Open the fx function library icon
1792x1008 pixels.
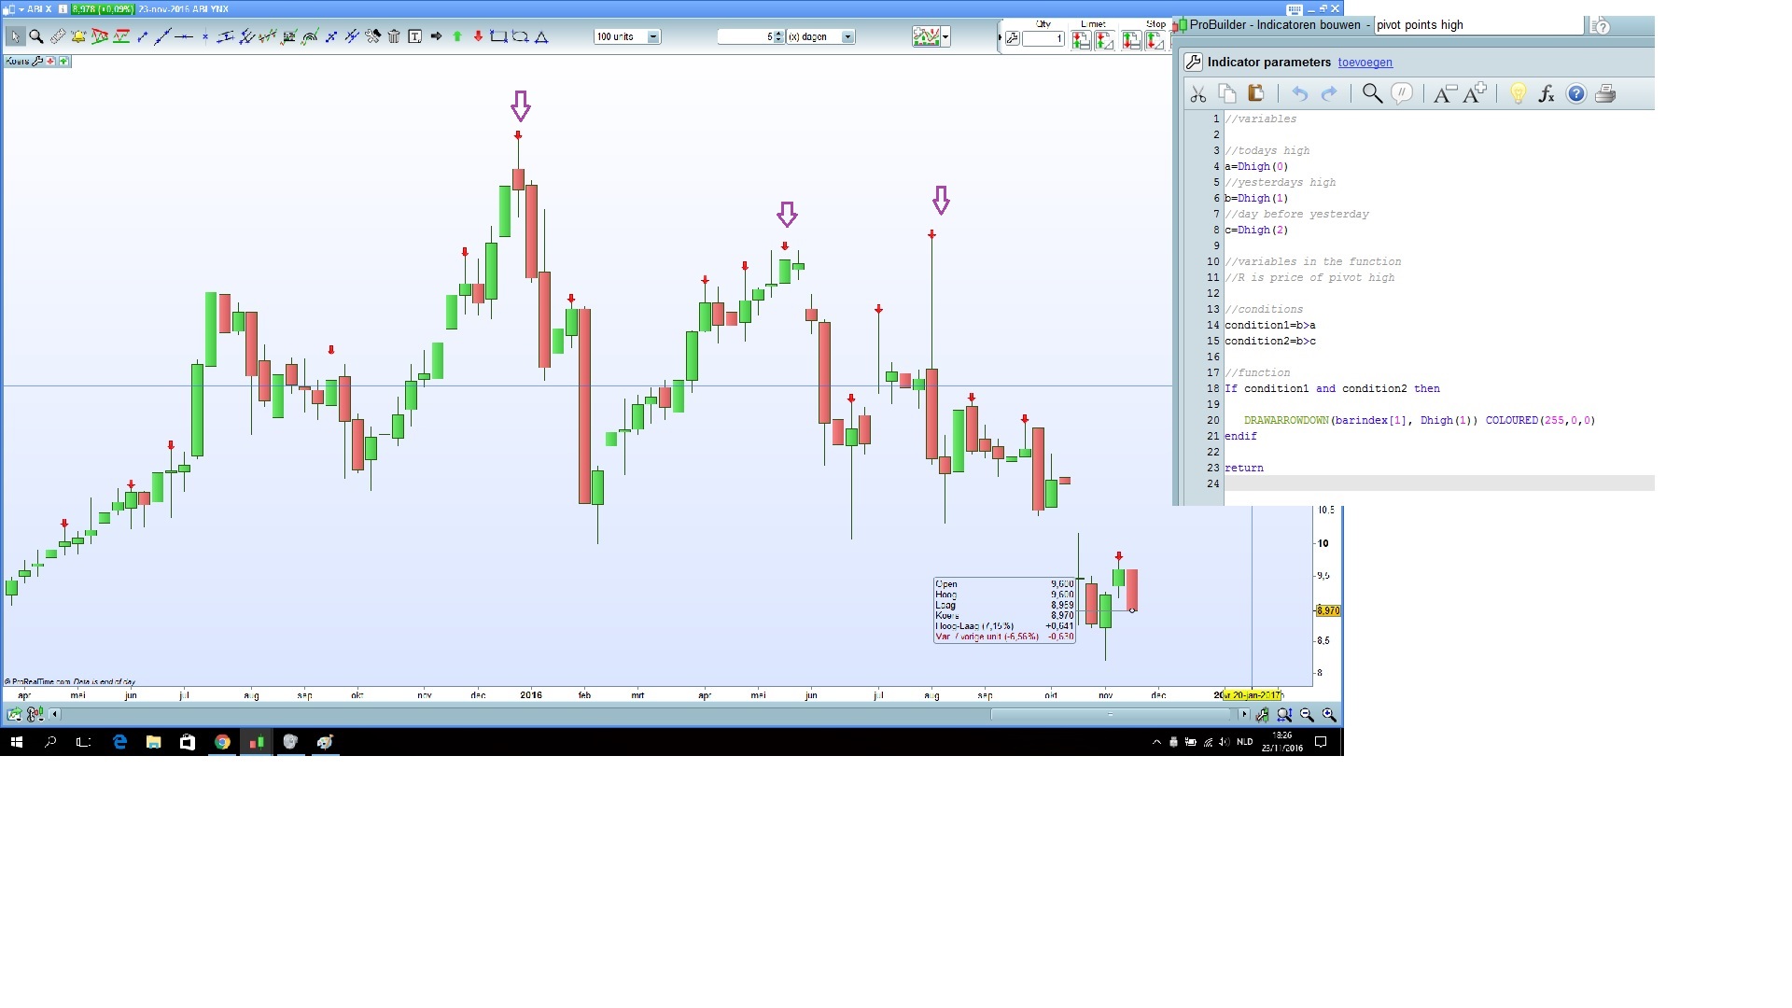click(1547, 93)
